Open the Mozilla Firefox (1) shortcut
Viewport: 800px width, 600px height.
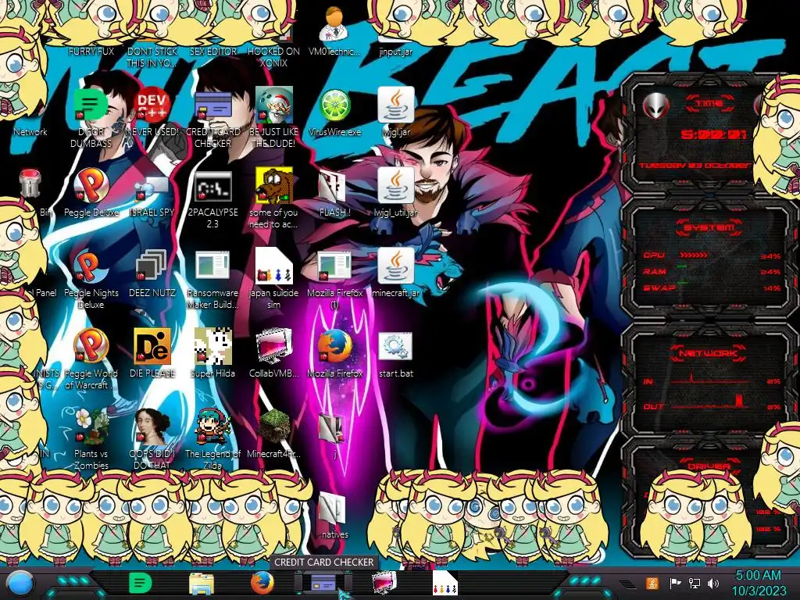[334, 279]
